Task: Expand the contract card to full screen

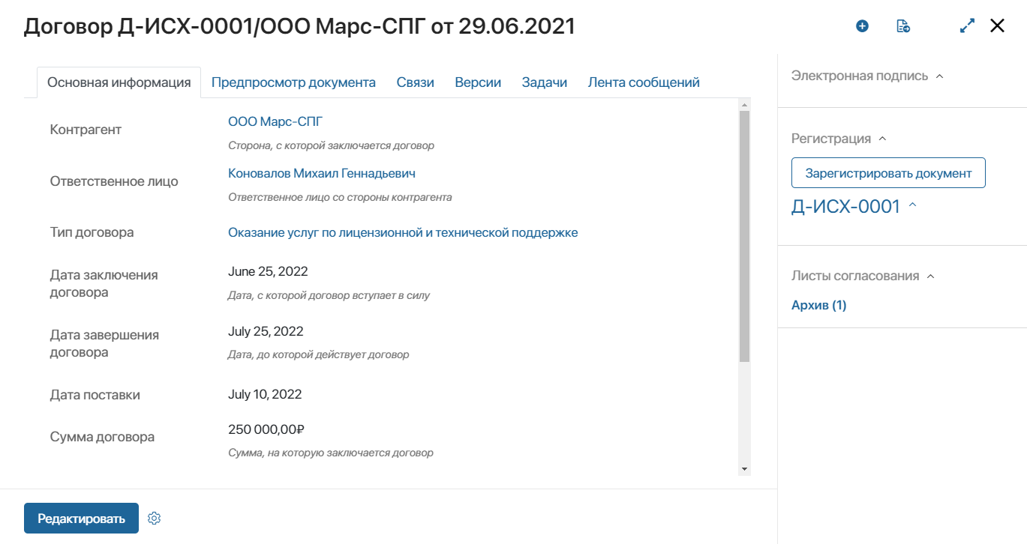Action: tap(967, 26)
